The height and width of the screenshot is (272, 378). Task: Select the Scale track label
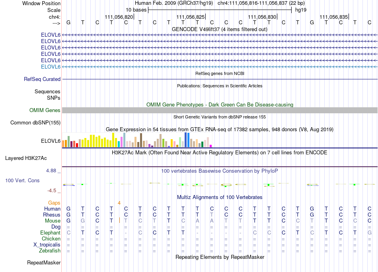[54, 10]
